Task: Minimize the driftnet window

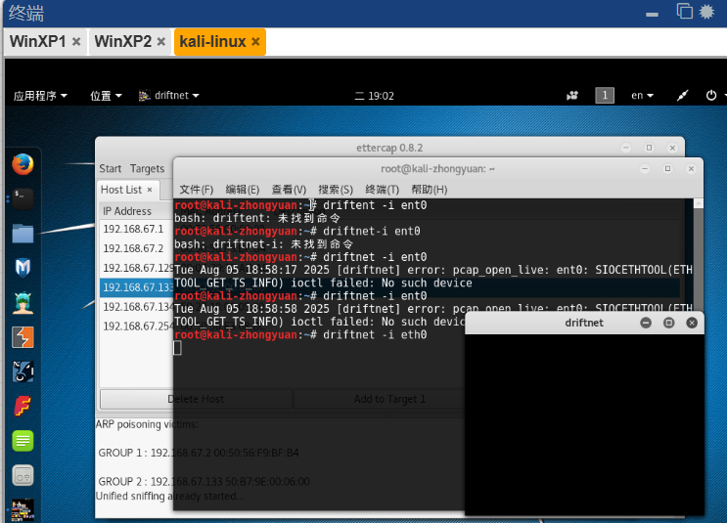Action: click(x=646, y=323)
